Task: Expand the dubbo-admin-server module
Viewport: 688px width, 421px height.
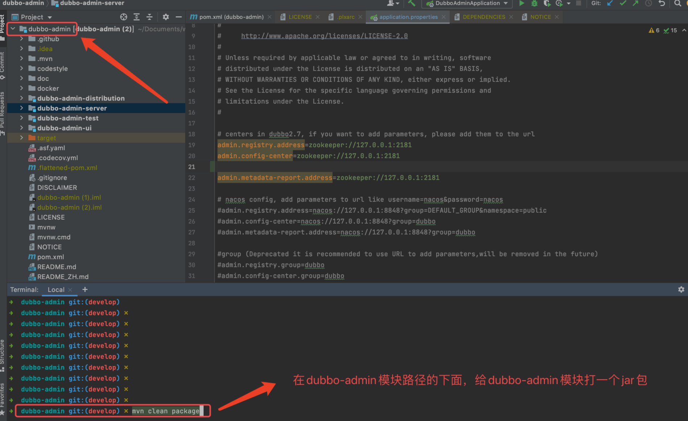Action: click(x=21, y=108)
